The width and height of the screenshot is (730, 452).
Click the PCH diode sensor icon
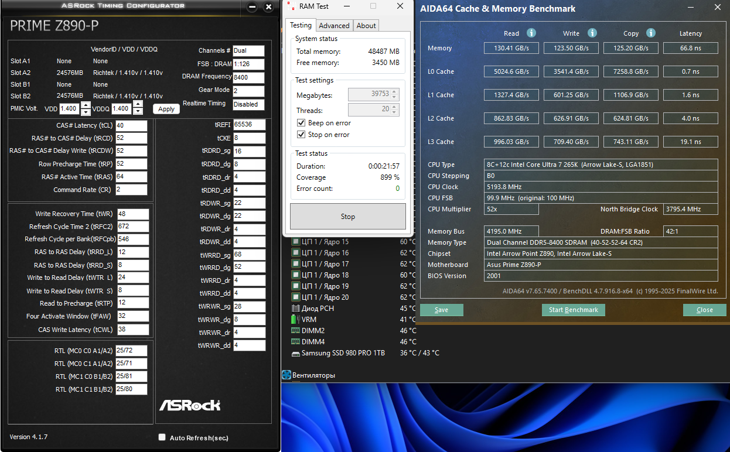(x=296, y=309)
